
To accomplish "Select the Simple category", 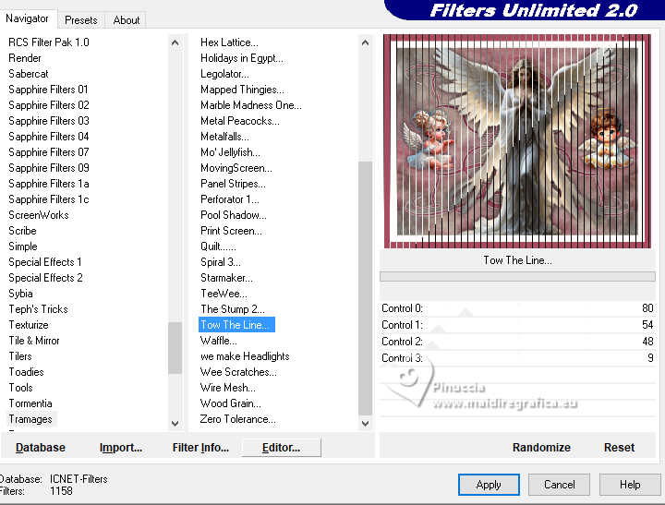I will pyautogui.click(x=23, y=246).
